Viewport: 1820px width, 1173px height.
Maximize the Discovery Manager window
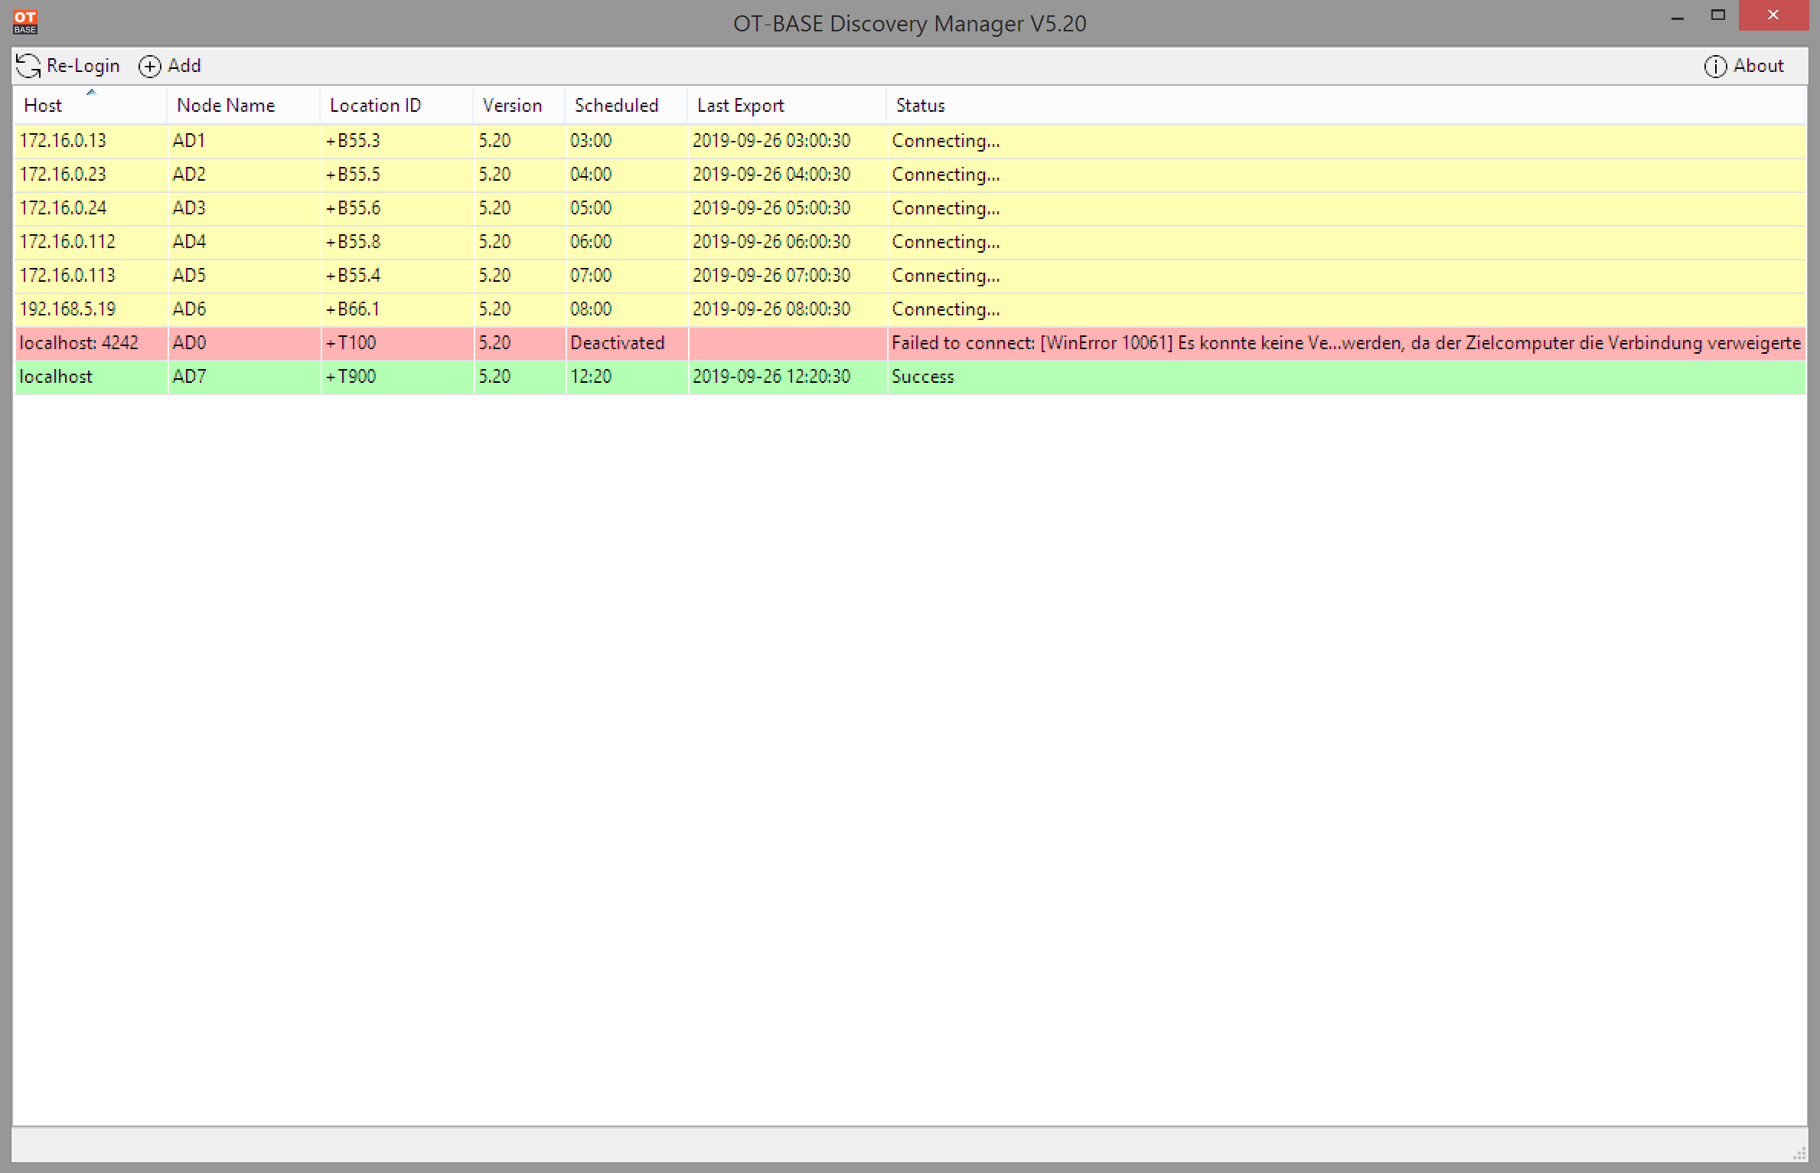pos(1718,15)
